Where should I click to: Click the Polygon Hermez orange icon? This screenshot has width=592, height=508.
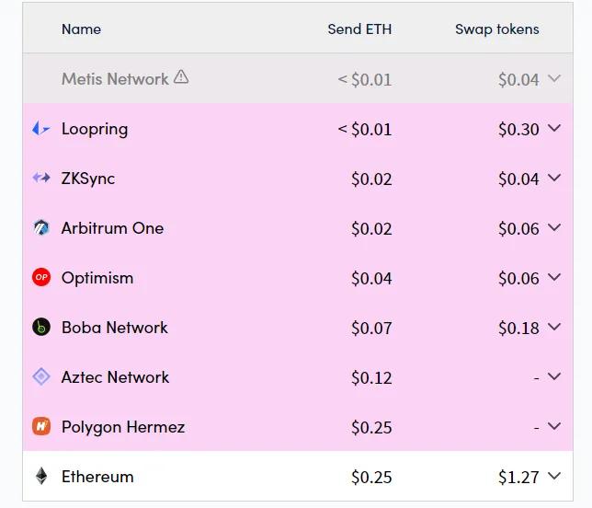[x=41, y=427]
